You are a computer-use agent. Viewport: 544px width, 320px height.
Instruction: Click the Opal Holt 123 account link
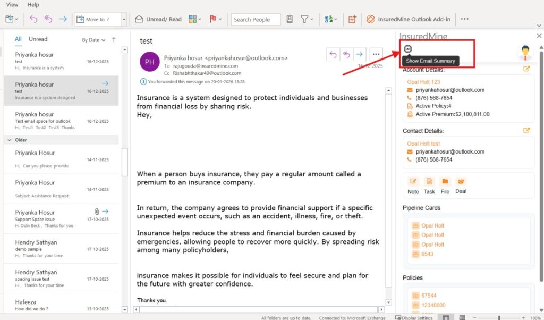(423, 82)
